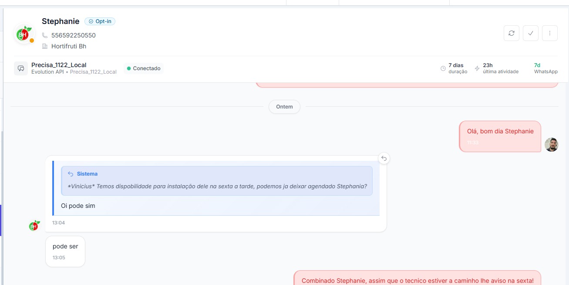Click the phone icon beside 556592250550

tap(45, 35)
